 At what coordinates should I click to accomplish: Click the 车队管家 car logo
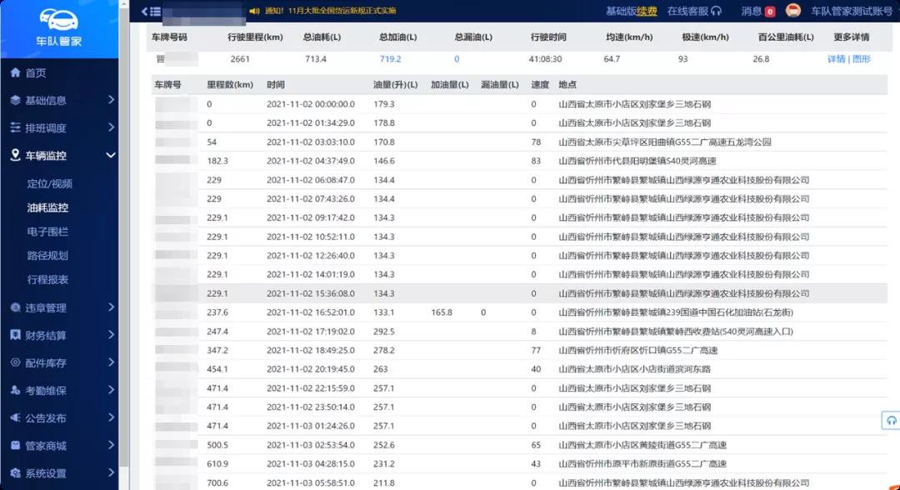click(x=59, y=20)
